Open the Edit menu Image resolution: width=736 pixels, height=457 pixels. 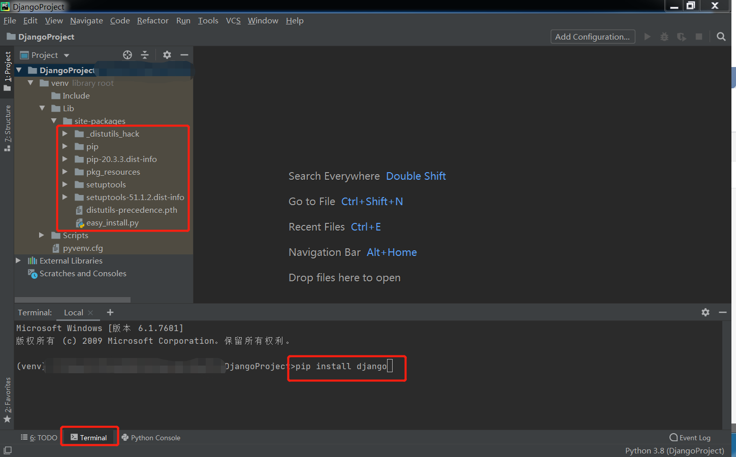(30, 20)
